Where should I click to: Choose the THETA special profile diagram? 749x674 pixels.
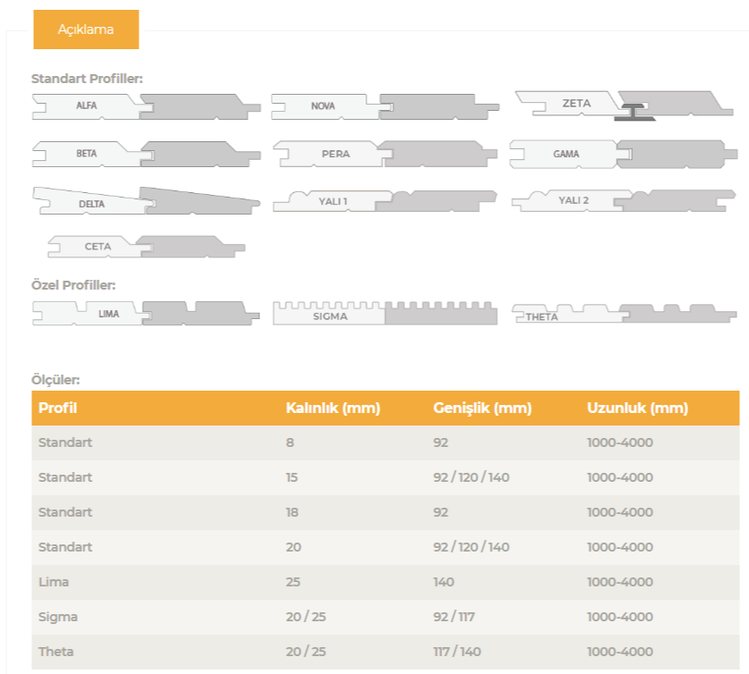pos(624,314)
